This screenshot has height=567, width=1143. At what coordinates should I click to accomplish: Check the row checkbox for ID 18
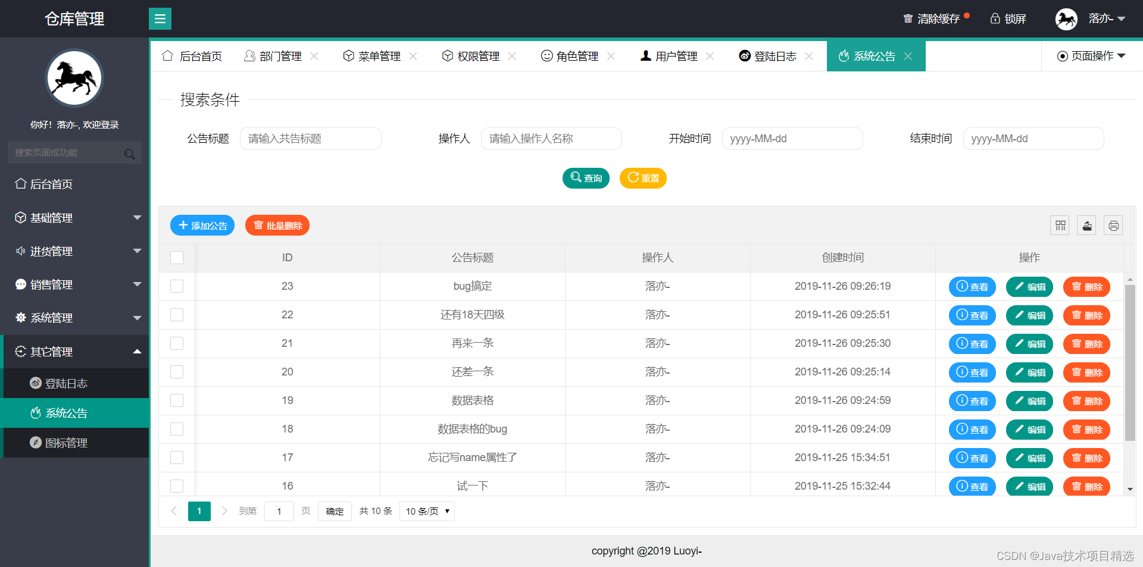[177, 429]
